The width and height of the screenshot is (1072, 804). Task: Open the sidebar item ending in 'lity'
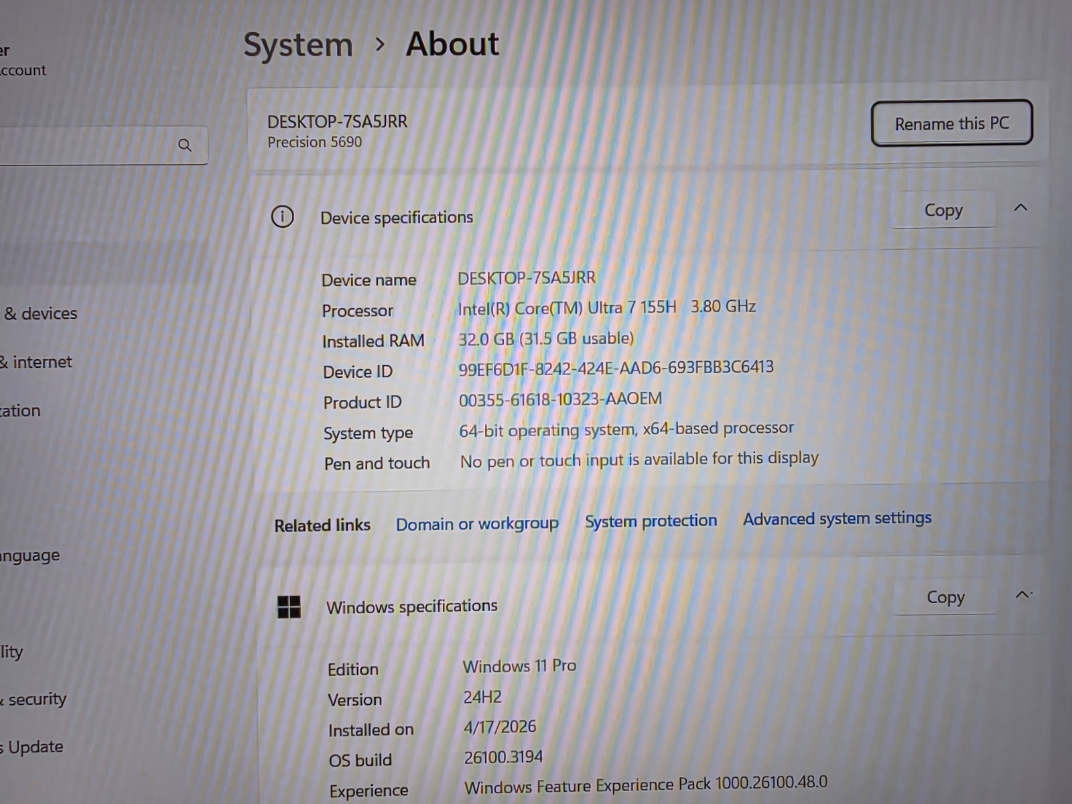(11, 652)
